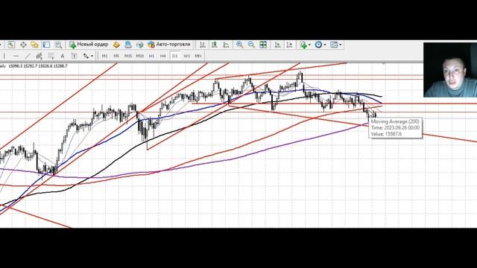Tile chart windows with grid icon
This screenshot has height=268, width=477.
[x=263, y=45]
